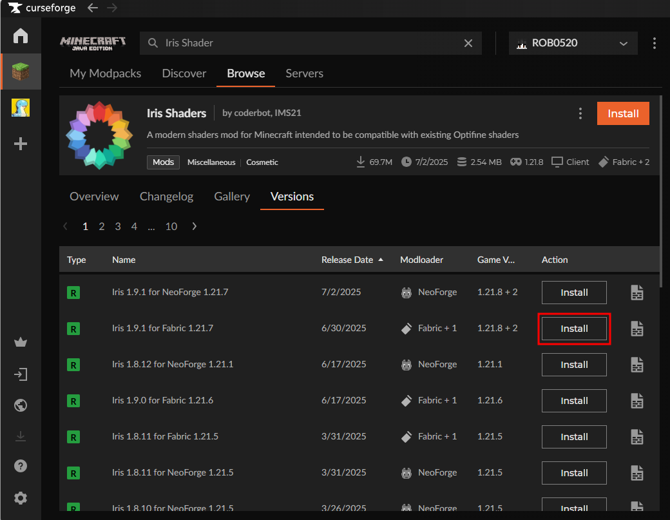The image size is (670, 520).
Task: Click the Game V... column header
Action: 496,260
